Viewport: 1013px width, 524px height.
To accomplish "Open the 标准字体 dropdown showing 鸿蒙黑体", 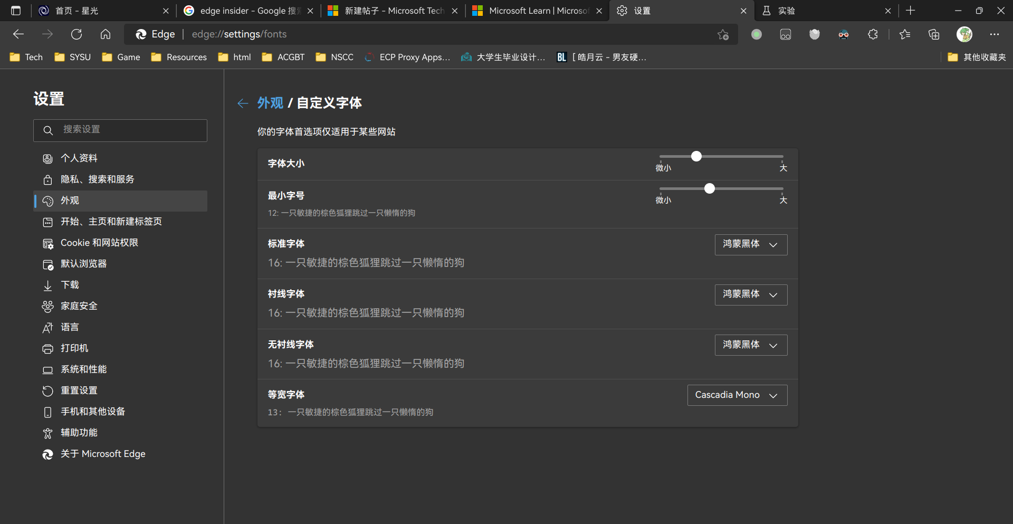I will pyautogui.click(x=750, y=244).
